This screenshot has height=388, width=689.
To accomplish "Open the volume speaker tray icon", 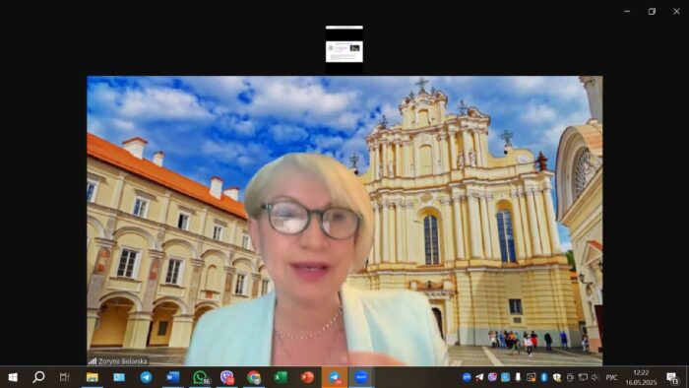I will point(595,377).
